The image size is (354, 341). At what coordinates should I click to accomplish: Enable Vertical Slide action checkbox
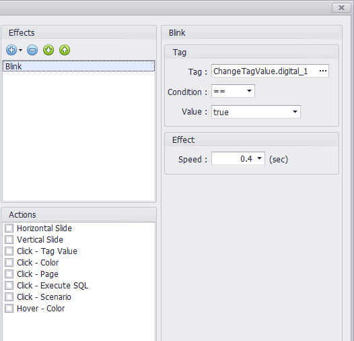pyautogui.click(x=9, y=240)
